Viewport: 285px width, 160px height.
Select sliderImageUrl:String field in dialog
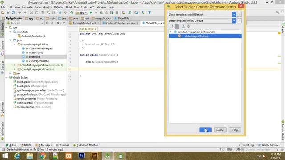[205, 36]
